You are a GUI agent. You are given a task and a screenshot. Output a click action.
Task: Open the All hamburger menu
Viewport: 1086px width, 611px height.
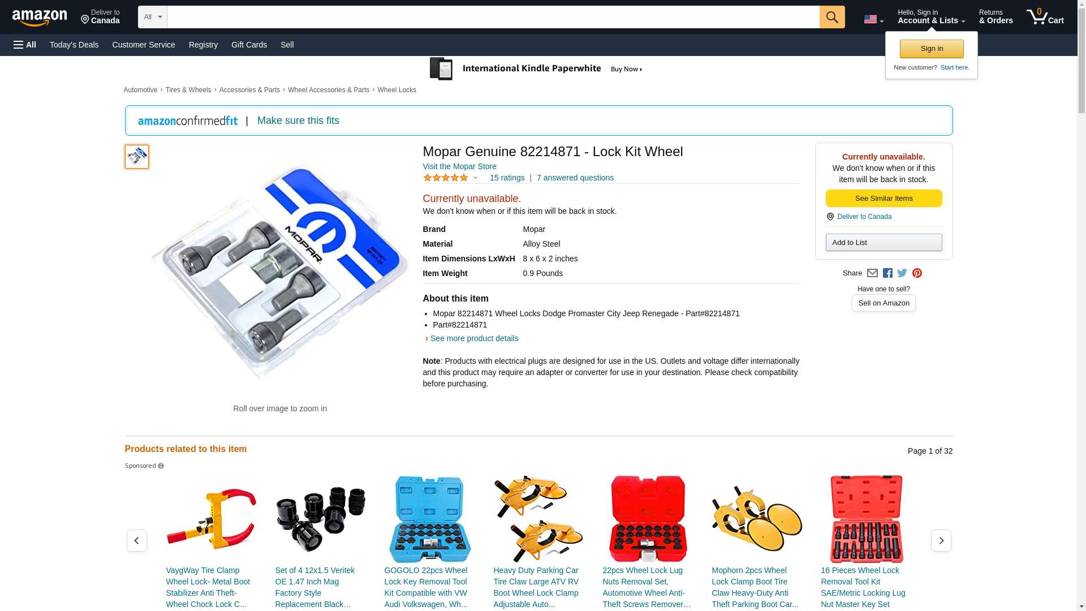[x=25, y=45]
